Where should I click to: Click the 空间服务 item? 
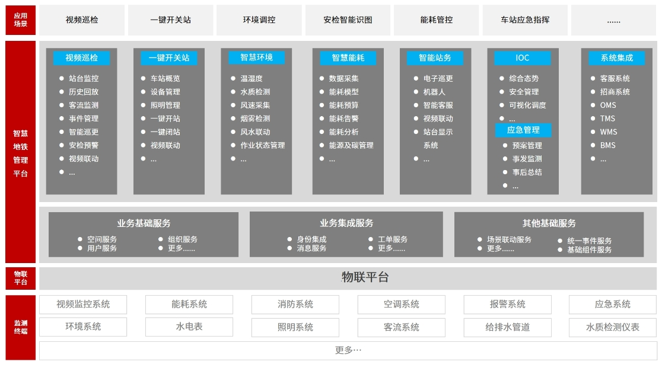coord(102,239)
